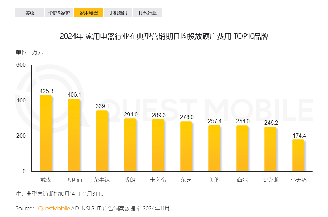This screenshot has width=328, height=217.
Task: Click the 406.1 value label
Action: coord(74,95)
